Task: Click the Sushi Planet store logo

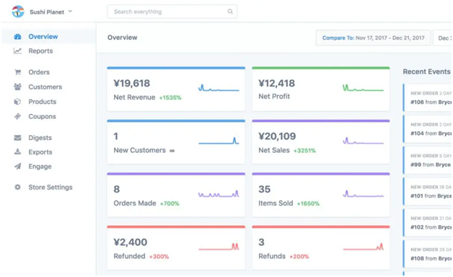Action: tap(18, 12)
